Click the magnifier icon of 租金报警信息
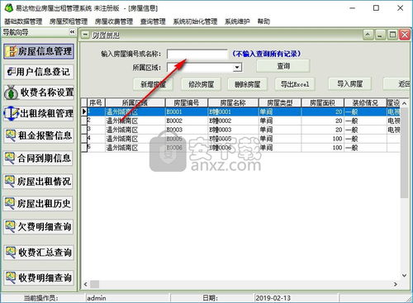The width and height of the screenshot is (413, 303). click(11, 135)
